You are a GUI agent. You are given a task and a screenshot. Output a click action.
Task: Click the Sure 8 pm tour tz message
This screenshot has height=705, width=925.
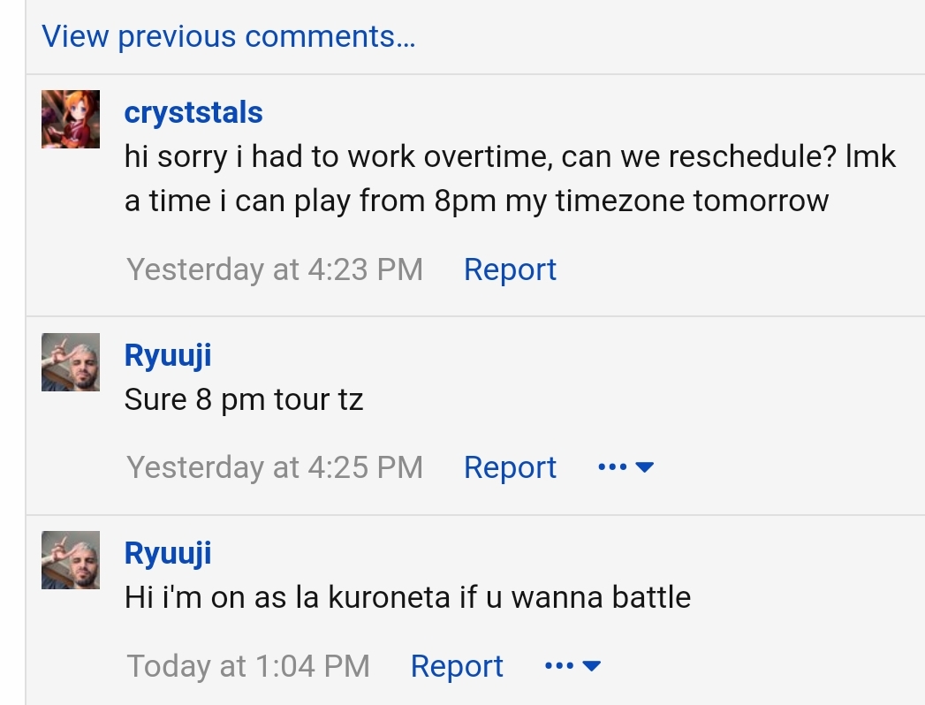click(243, 398)
